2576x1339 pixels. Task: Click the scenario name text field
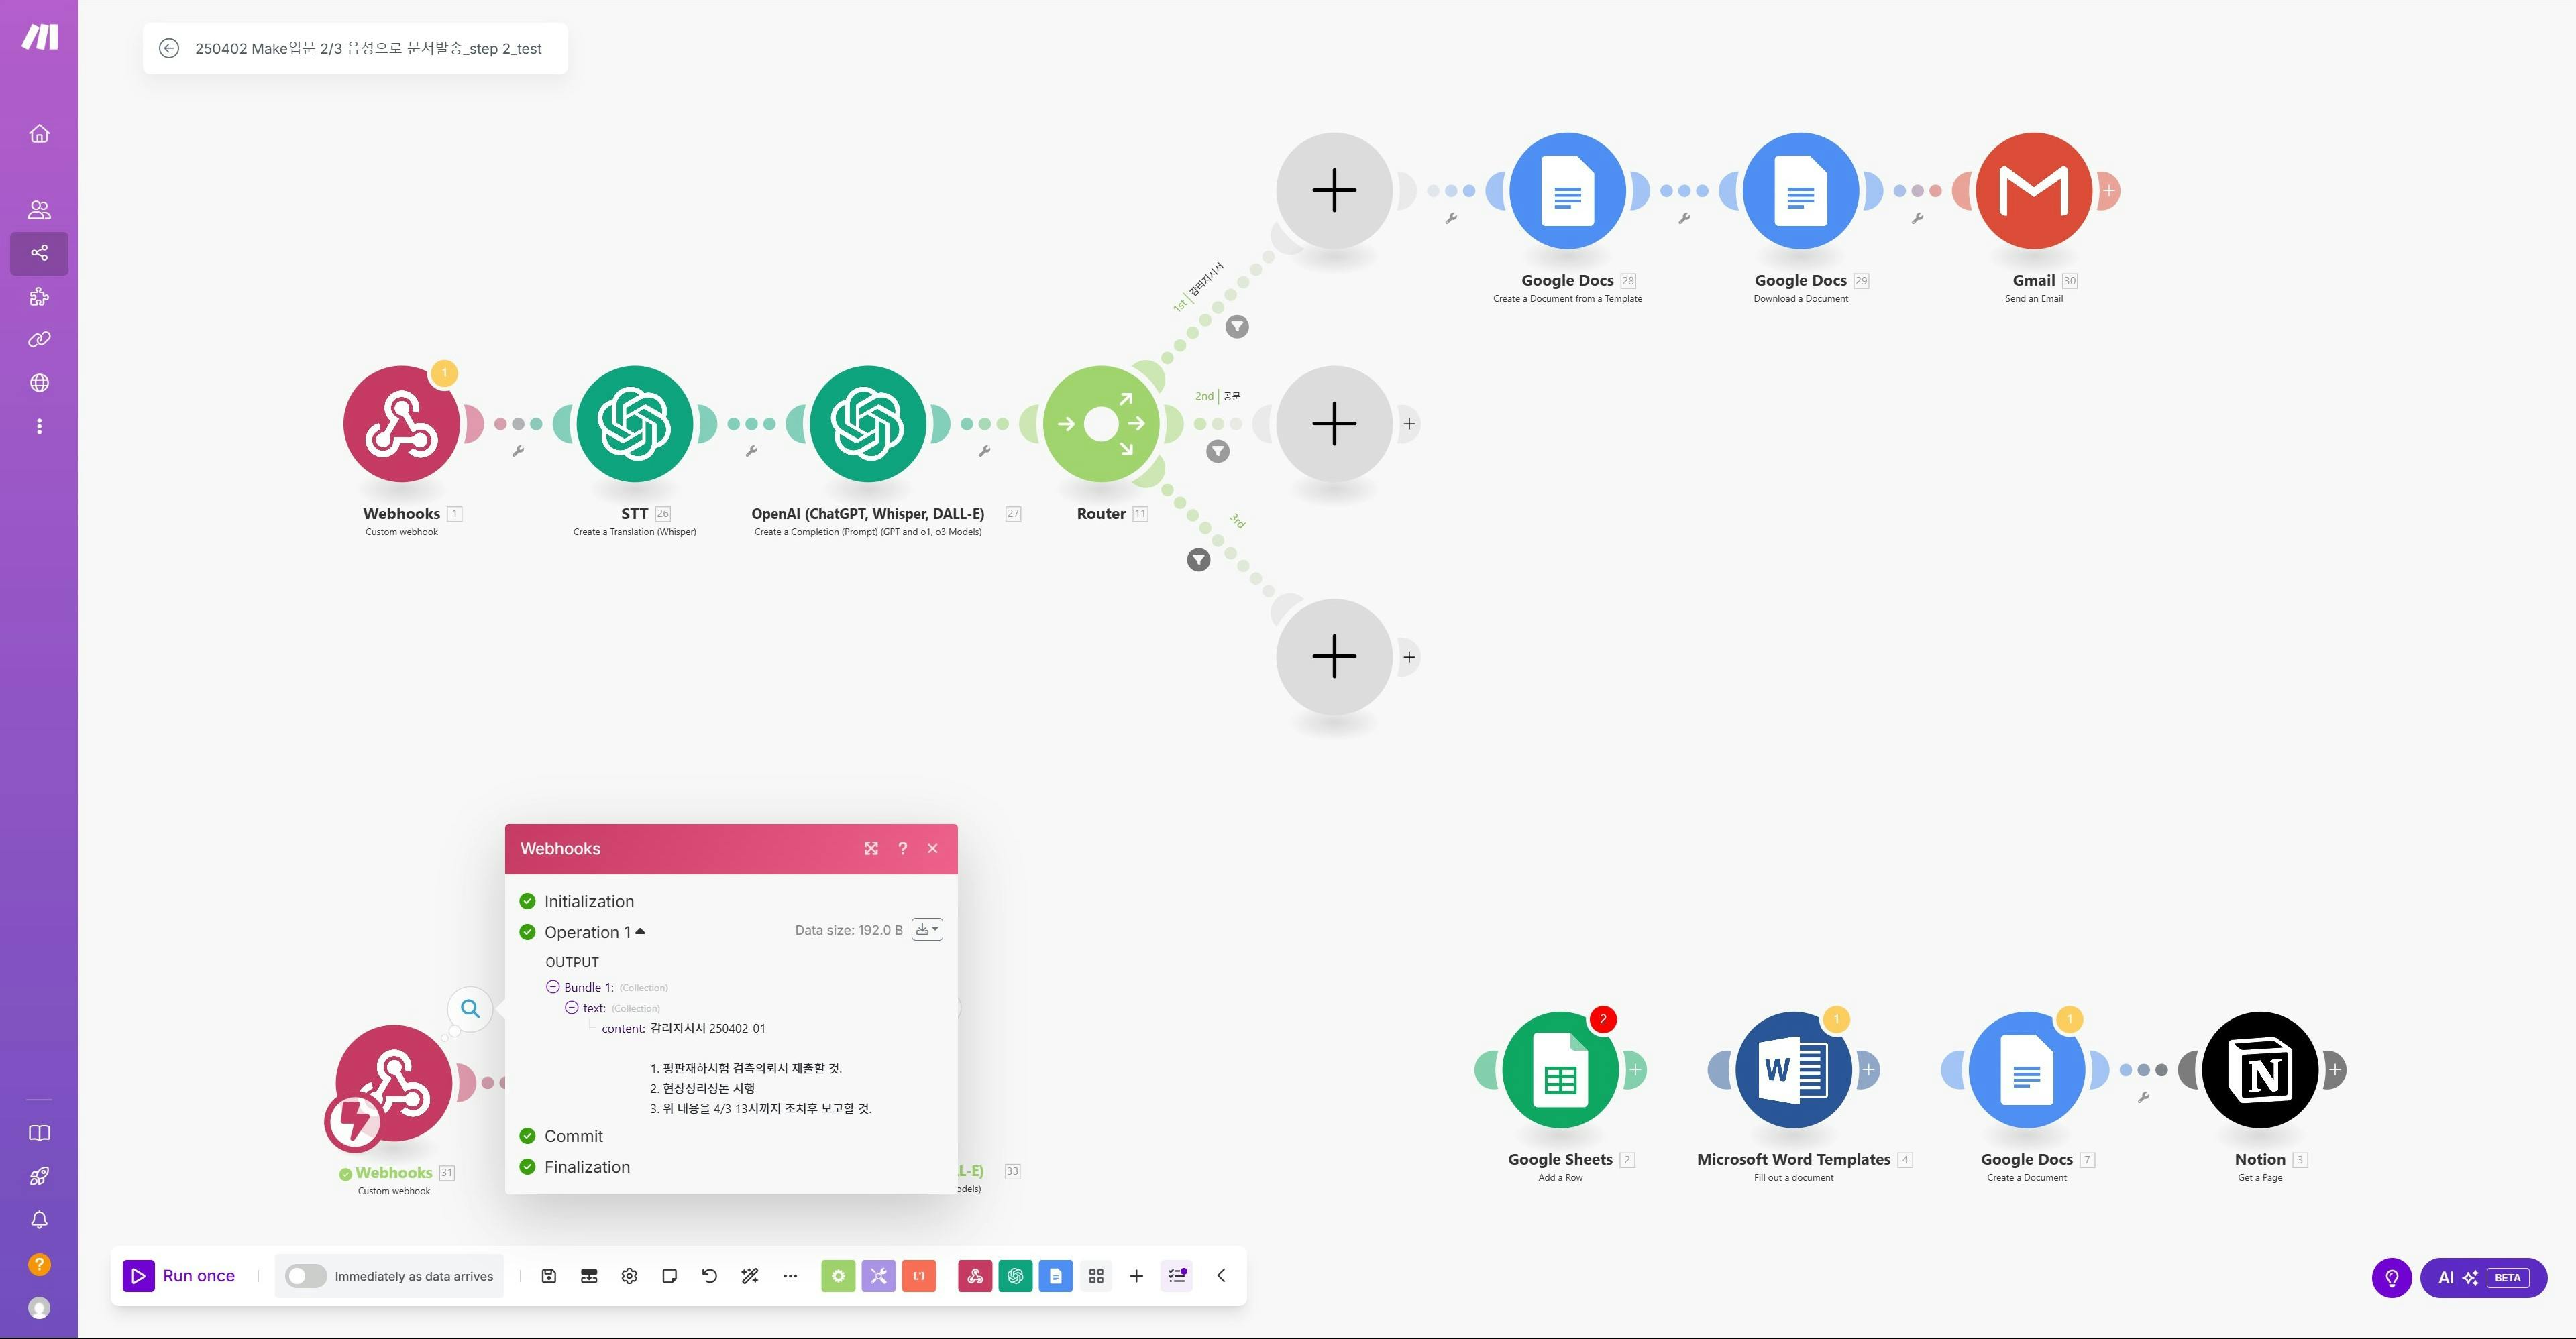368,48
